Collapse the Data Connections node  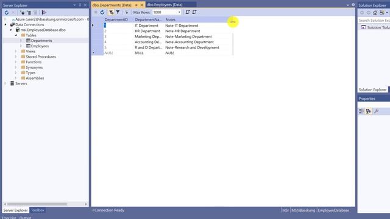[5, 24]
